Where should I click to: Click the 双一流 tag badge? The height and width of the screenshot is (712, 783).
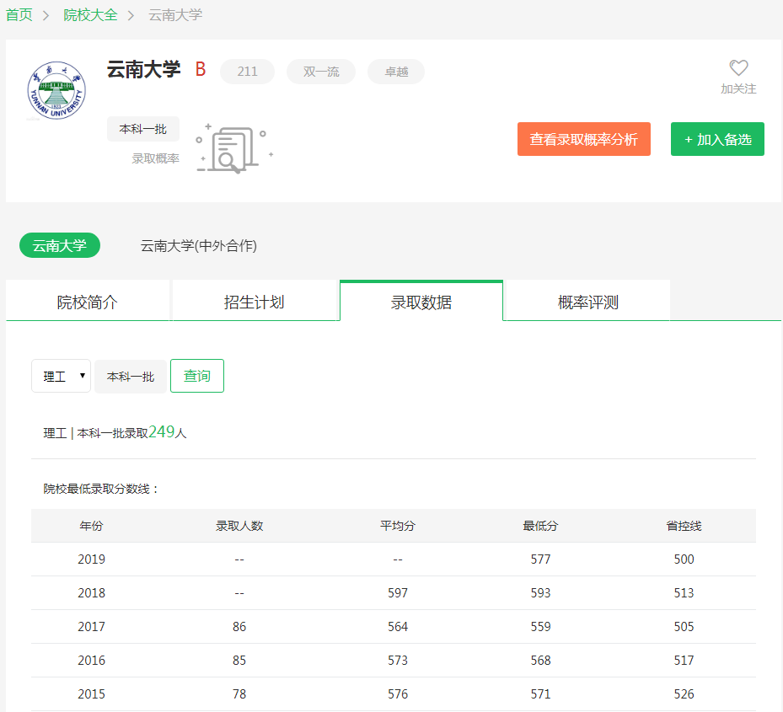coord(321,72)
